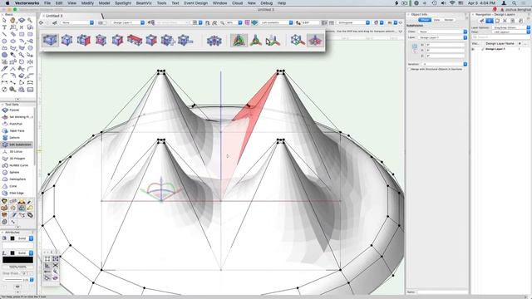This screenshot has height=299, width=532.
Task: Choose the 3D Polygon tool
Action: pyautogui.click(x=17, y=159)
